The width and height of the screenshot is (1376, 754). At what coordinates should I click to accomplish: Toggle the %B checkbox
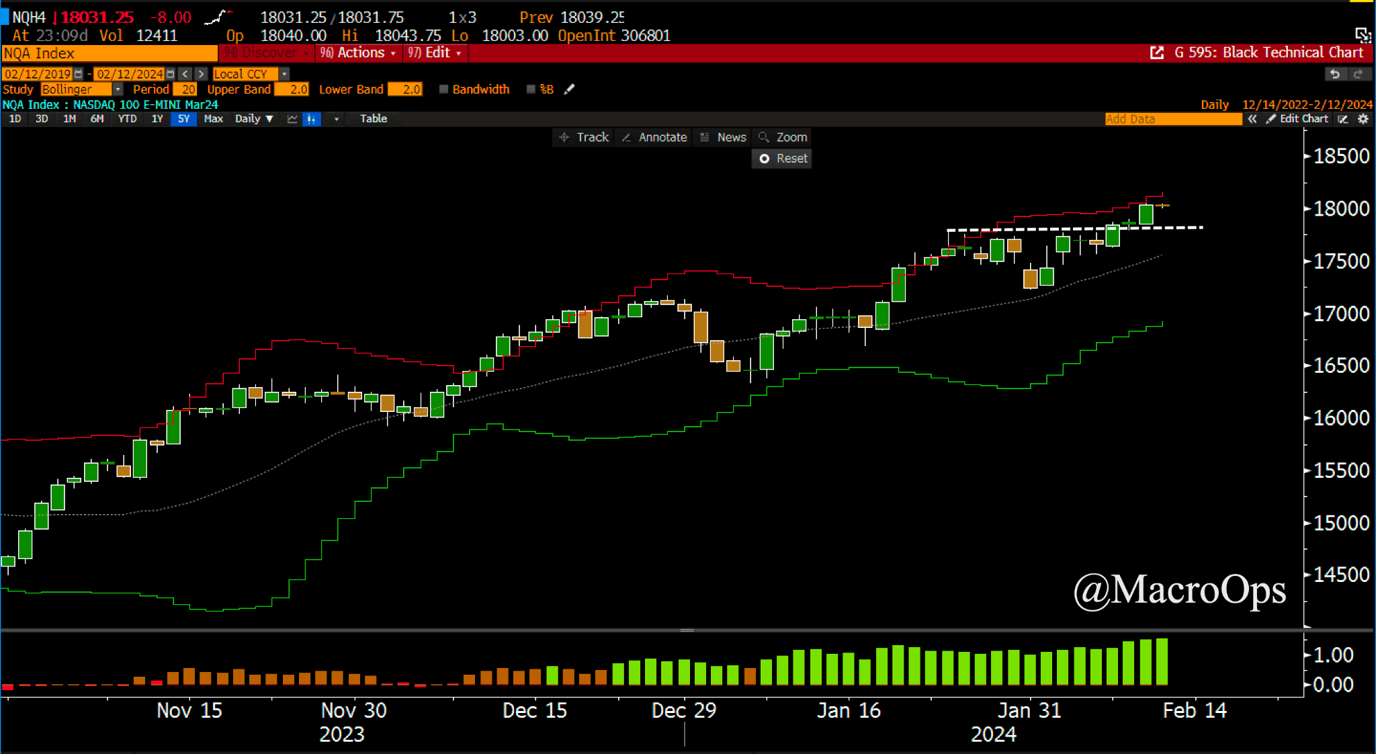coord(531,89)
